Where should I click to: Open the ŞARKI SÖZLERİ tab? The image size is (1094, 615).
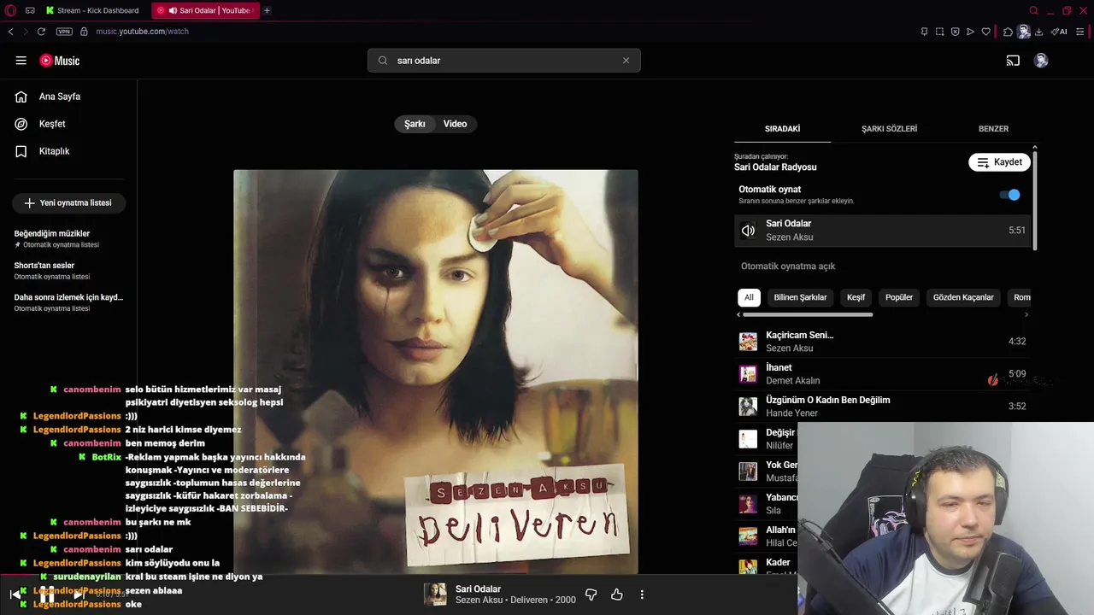889,129
